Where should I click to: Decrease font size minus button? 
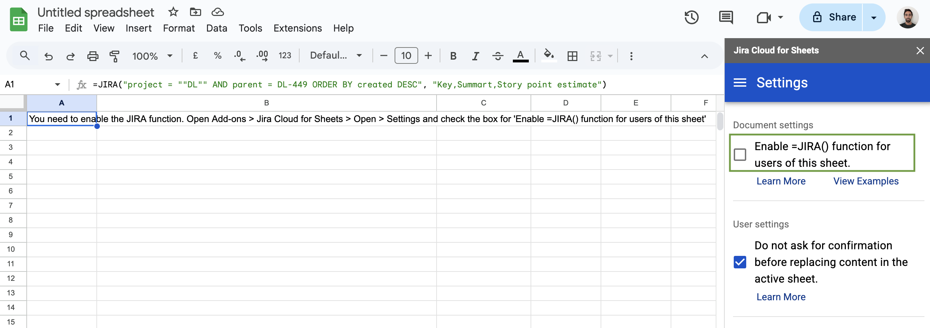tap(384, 55)
